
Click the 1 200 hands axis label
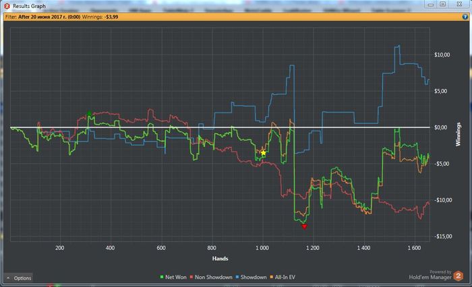[x=313, y=248]
